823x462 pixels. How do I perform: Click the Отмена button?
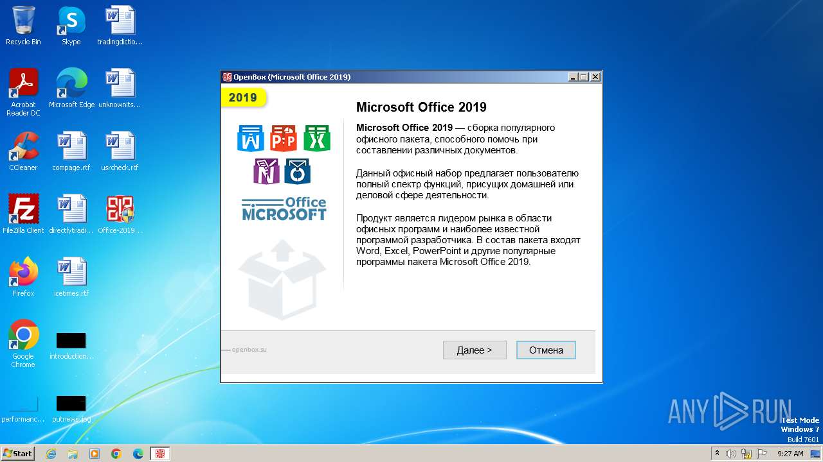click(x=546, y=350)
